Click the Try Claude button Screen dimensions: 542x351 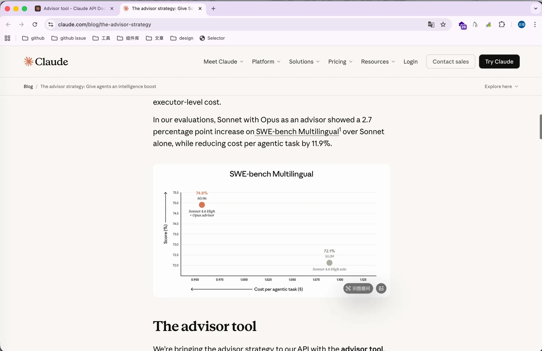pyautogui.click(x=499, y=62)
